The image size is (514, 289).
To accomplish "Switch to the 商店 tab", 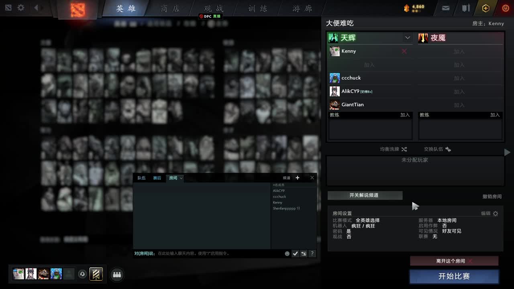I will 169,8.
